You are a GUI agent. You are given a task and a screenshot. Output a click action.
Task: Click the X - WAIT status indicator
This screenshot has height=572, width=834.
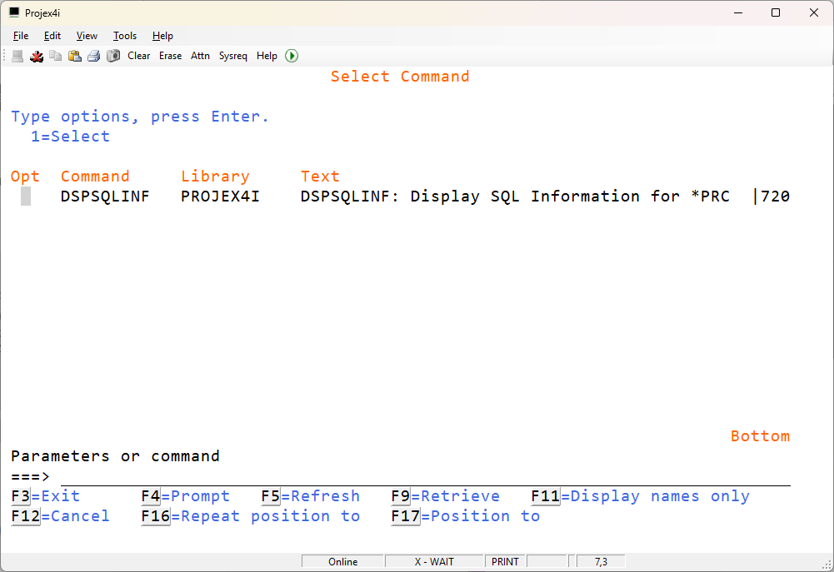point(434,562)
